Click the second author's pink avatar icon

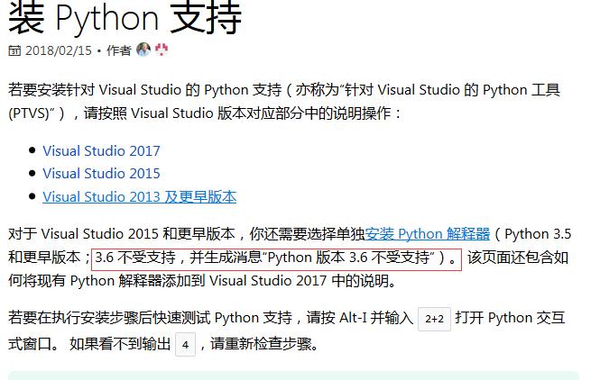coord(161,50)
